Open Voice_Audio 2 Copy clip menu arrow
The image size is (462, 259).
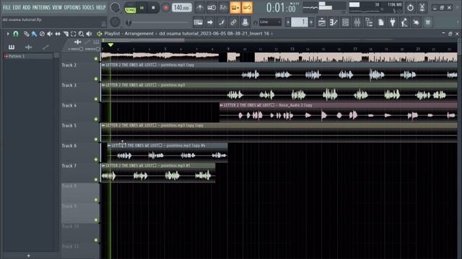222,105
